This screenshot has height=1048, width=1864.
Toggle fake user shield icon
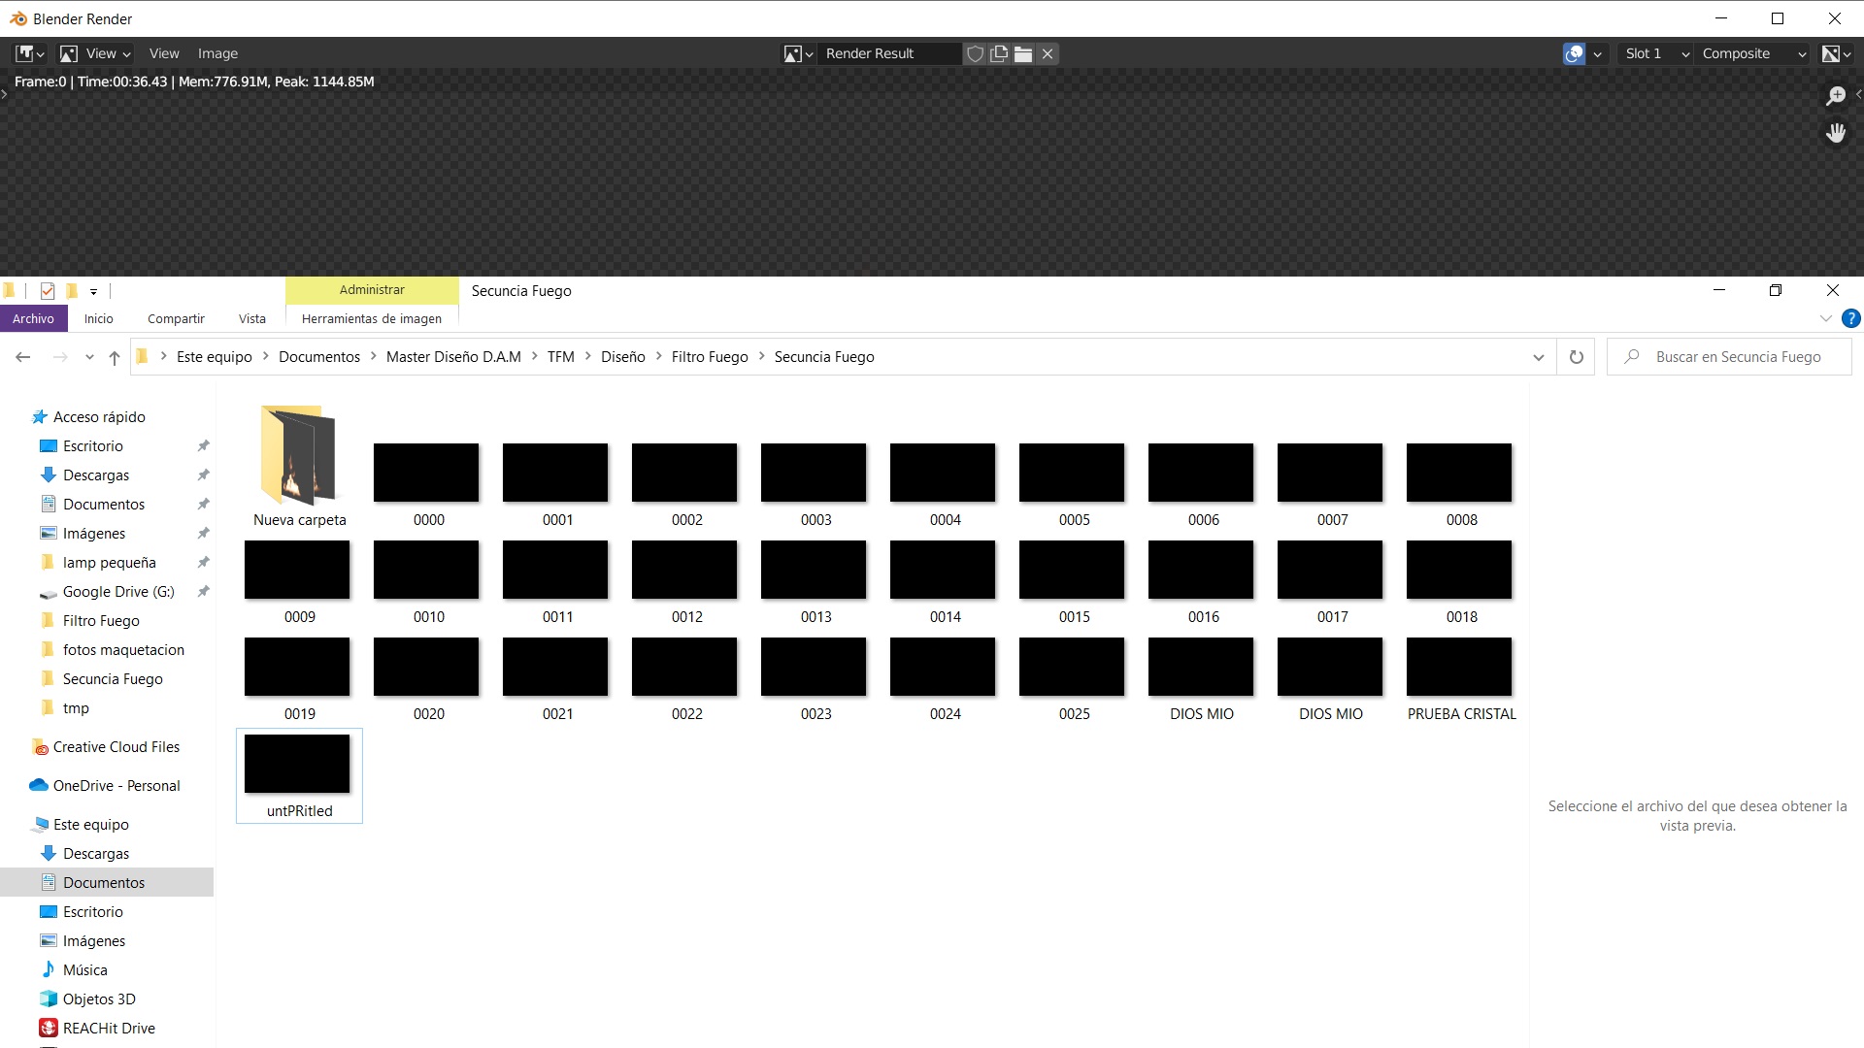click(x=975, y=54)
